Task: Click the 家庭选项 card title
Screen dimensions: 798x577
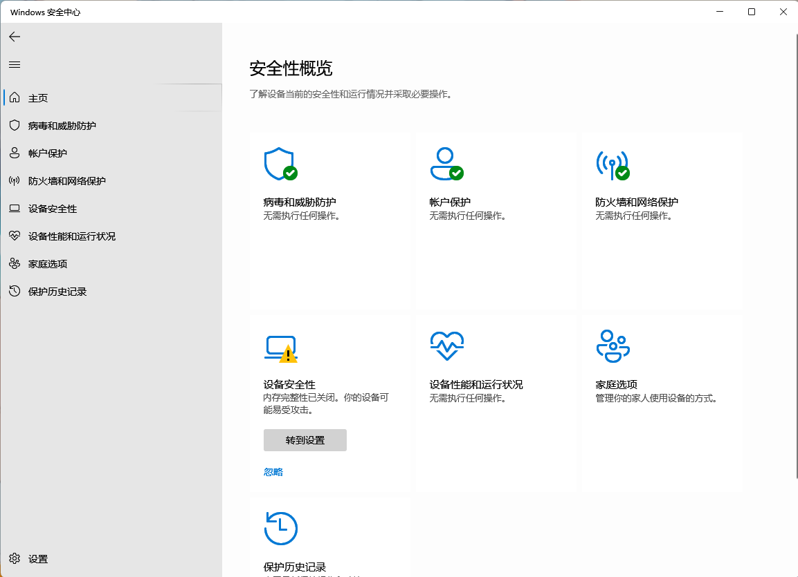Action: tap(616, 384)
